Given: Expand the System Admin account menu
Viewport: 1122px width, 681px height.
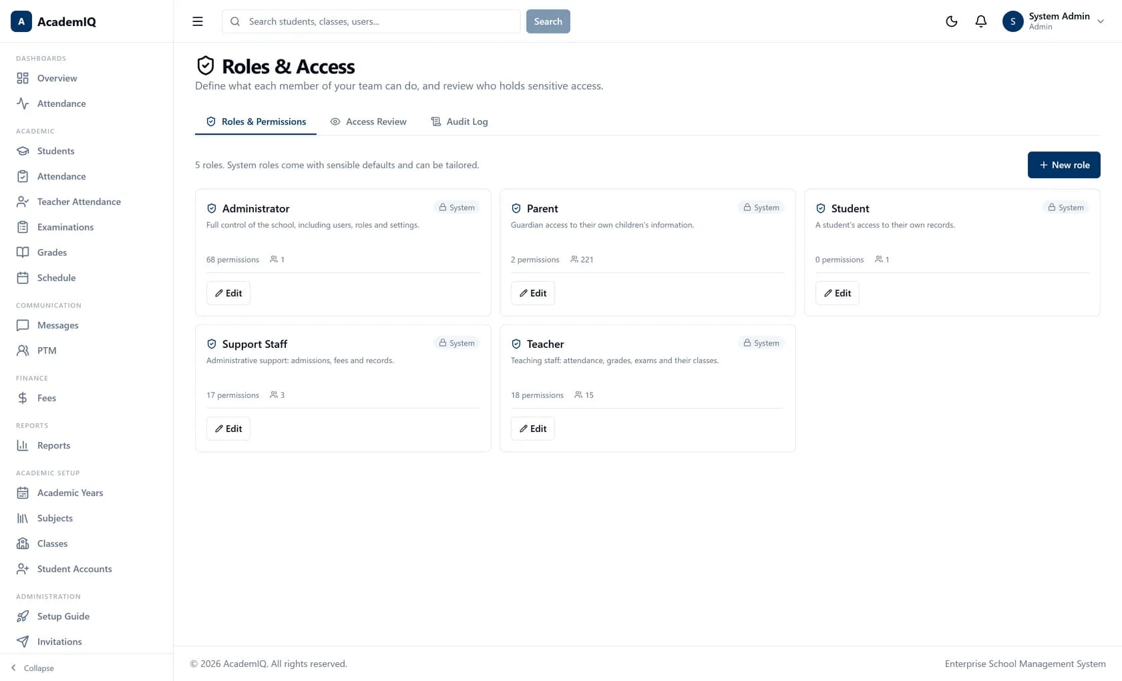Looking at the screenshot, I should click(1053, 21).
